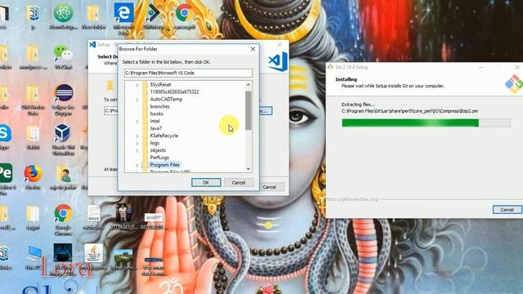Open the DOCX document file on the desktop

[93, 214]
